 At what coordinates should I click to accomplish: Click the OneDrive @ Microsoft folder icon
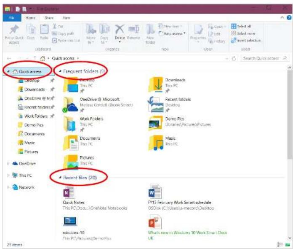(x=70, y=105)
